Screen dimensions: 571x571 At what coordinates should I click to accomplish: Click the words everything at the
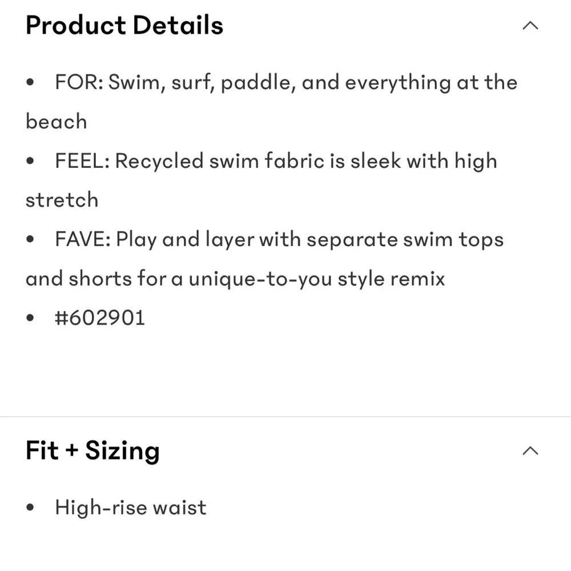431,83
